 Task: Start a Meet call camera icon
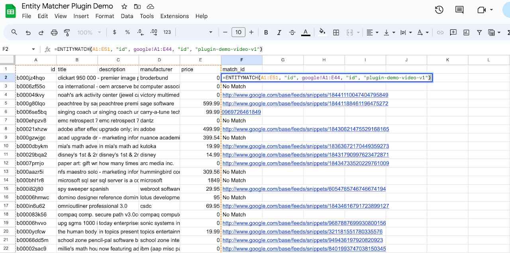click(482, 10)
